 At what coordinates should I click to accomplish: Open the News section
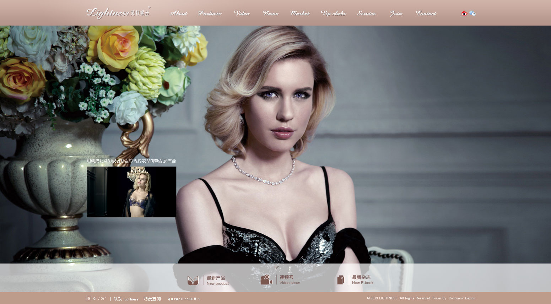point(270,13)
